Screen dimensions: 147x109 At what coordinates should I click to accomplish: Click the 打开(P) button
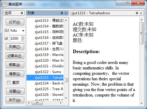tap(15, 22)
